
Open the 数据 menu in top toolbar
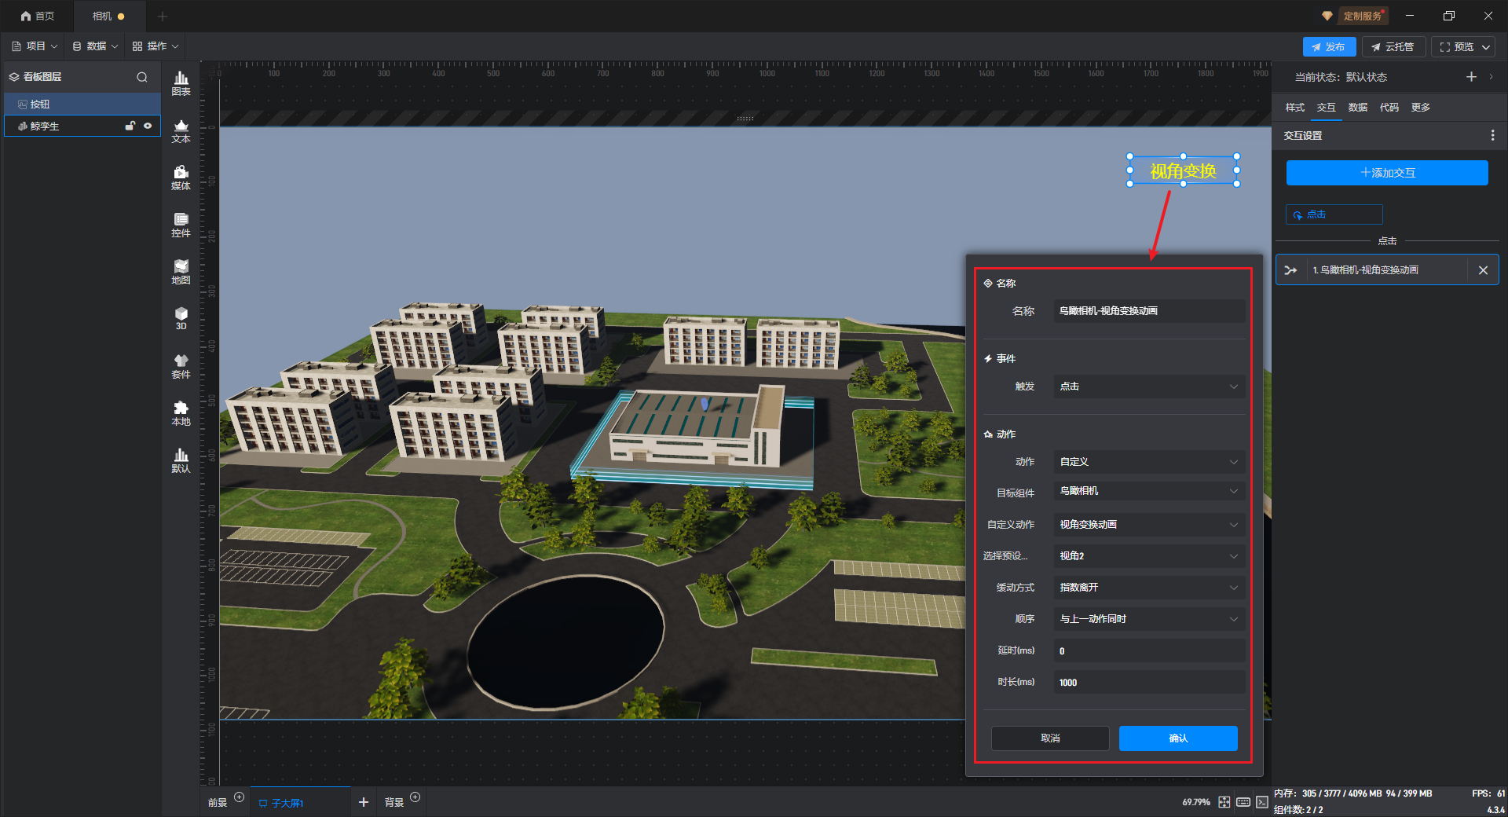96,46
